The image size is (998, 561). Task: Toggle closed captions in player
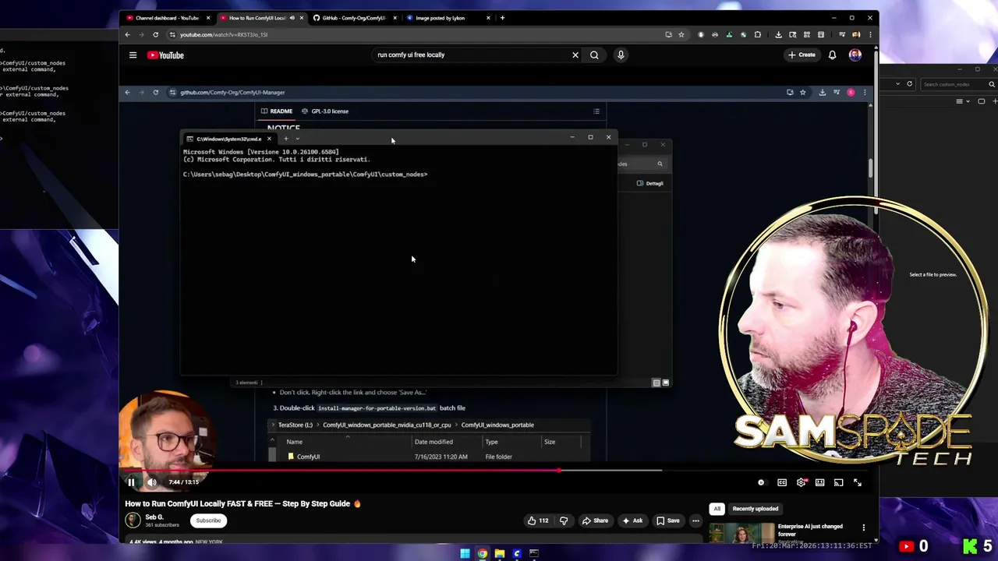(782, 482)
